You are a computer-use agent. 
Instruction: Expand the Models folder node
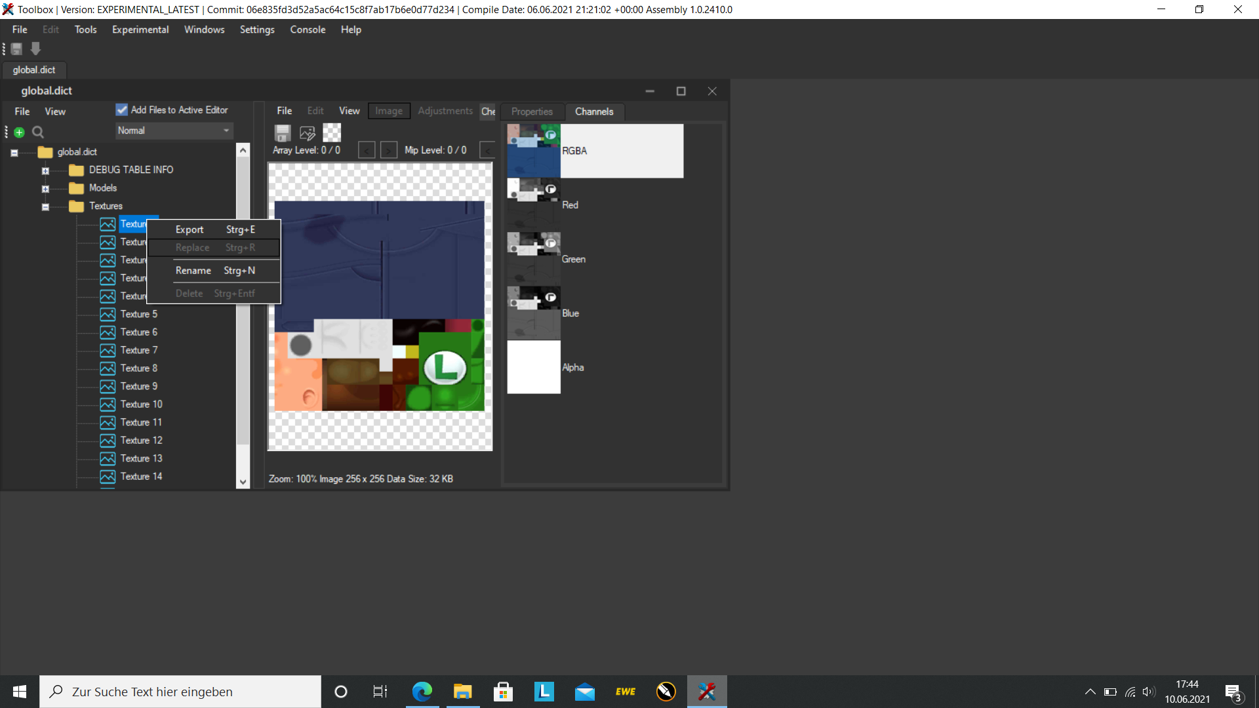point(45,189)
